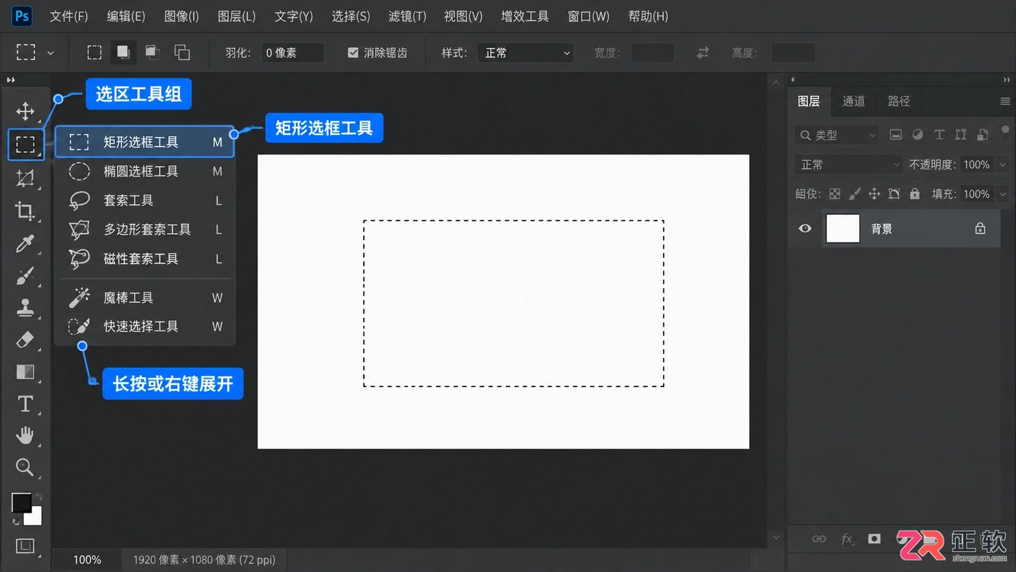Select the Eyedropper tool
Image resolution: width=1016 pixels, height=572 pixels.
pyautogui.click(x=25, y=244)
